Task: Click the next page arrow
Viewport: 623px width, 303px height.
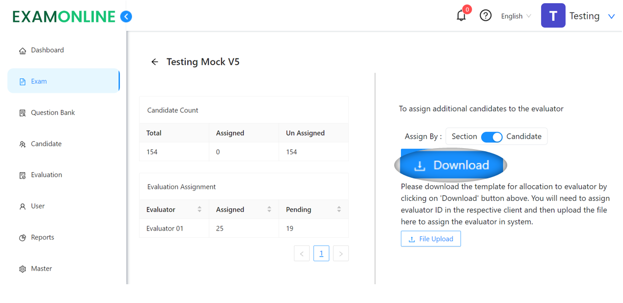Action: pyautogui.click(x=340, y=253)
